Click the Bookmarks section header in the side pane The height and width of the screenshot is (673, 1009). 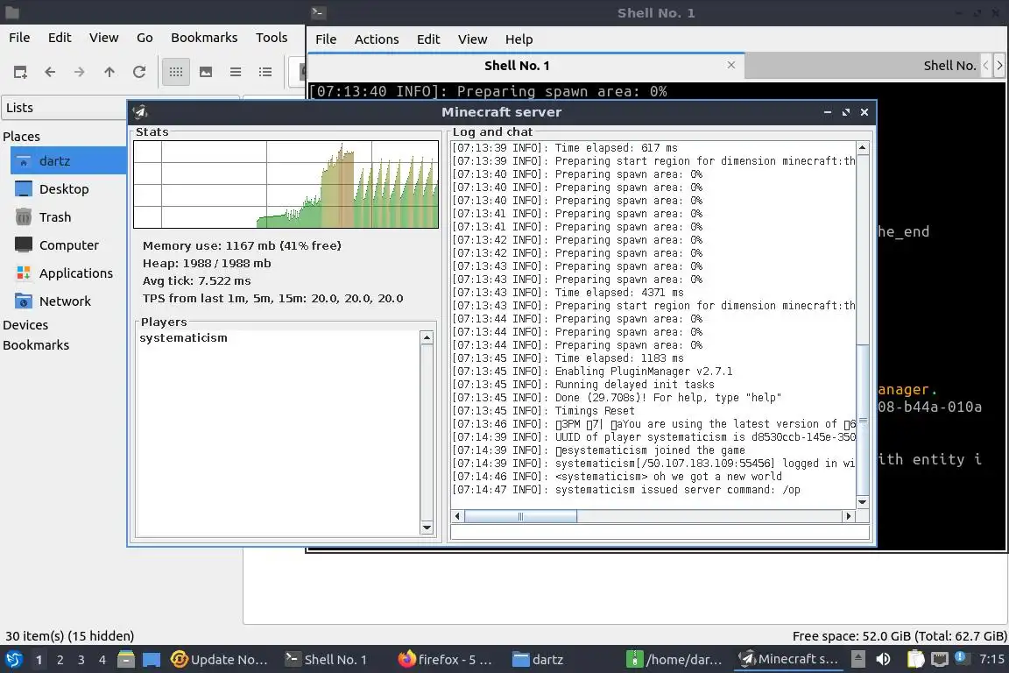pyautogui.click(x=36, y=344)
